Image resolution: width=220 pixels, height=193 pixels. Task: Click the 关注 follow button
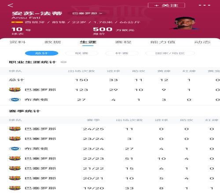click(x=166, y=5)
